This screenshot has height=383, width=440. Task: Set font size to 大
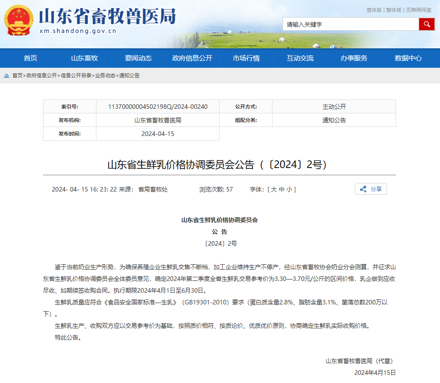click(x=273, y=189)
